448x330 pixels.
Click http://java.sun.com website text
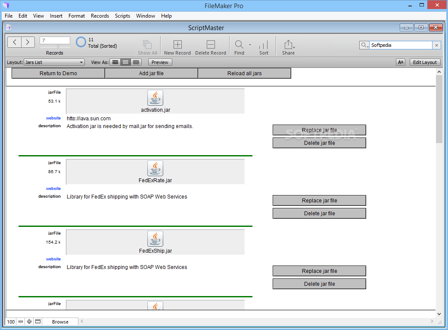point(89,118)
